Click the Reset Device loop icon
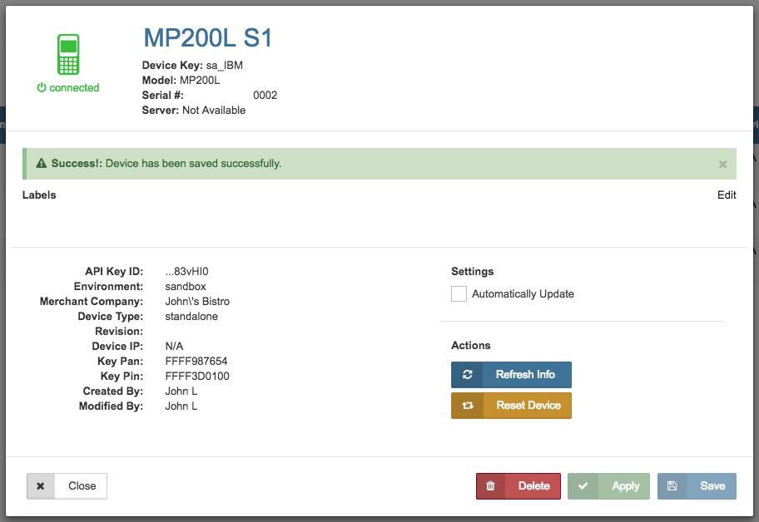This screenshot has width=759, height=522. point(468,406)
